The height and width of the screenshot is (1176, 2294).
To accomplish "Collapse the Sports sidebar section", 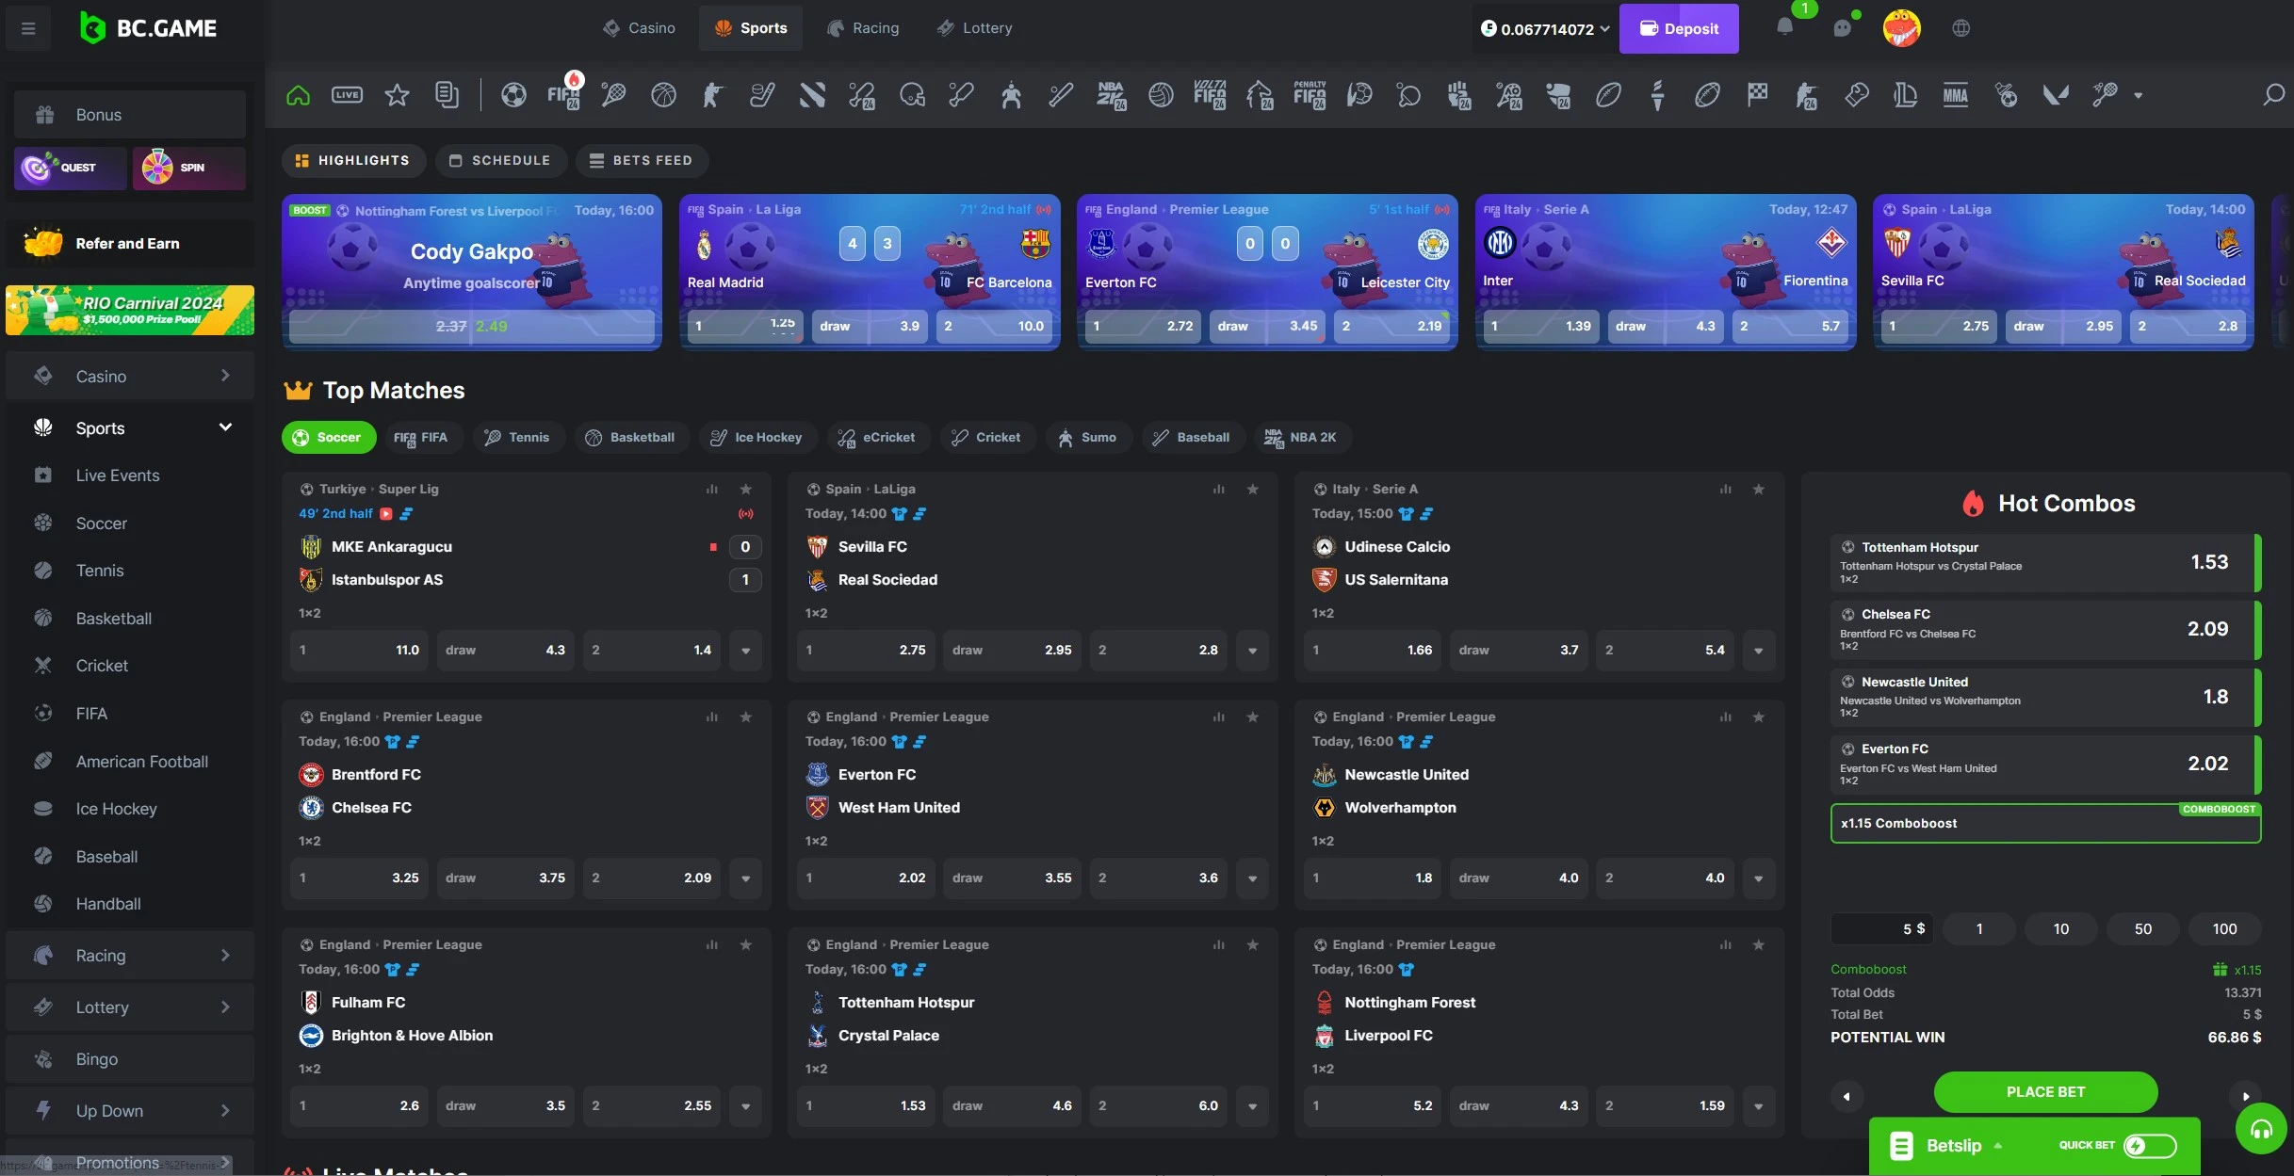I will [x=225, y=427].
